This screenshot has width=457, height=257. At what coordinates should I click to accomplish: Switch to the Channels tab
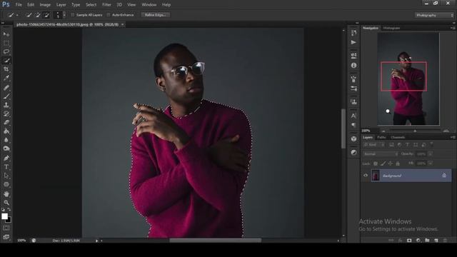(398, 137)
